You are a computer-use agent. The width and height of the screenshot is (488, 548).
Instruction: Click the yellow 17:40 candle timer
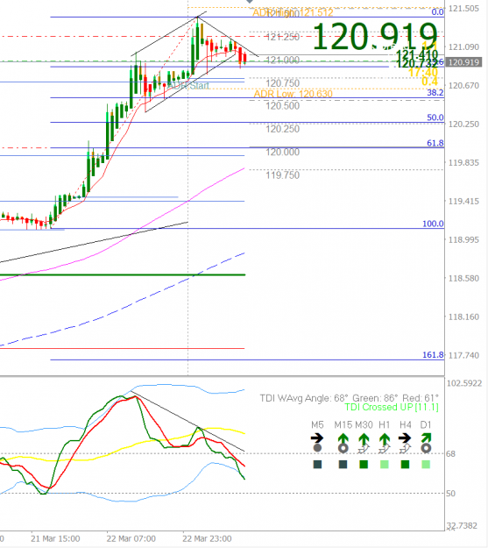[x=423, y=73]
